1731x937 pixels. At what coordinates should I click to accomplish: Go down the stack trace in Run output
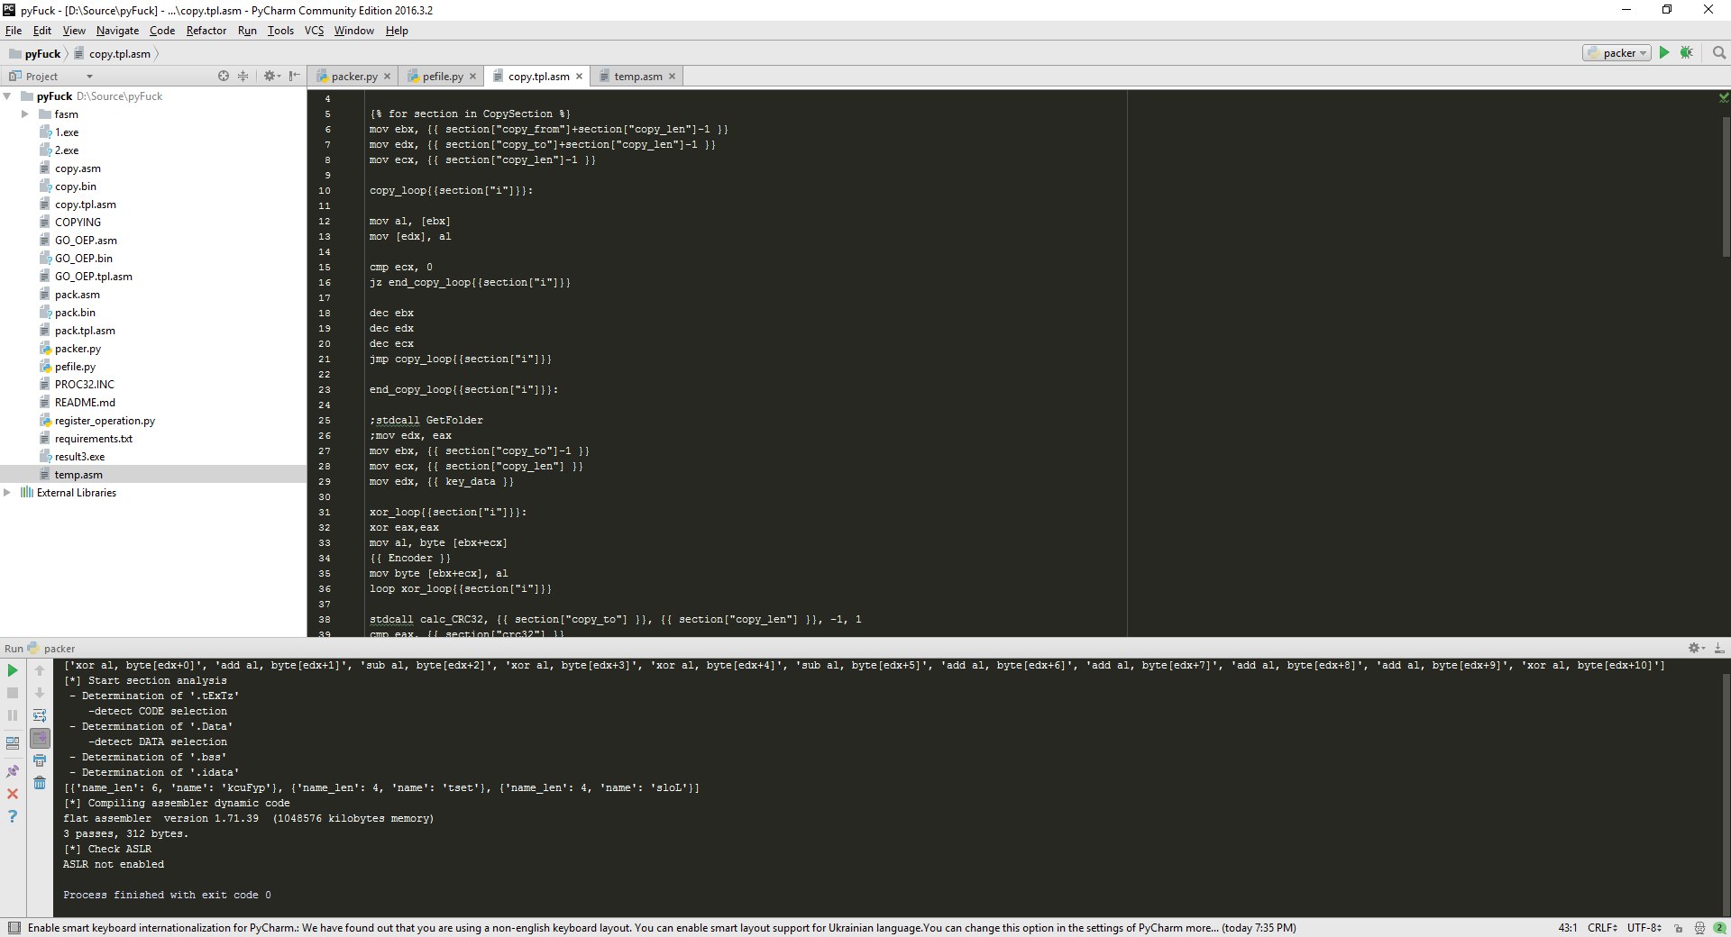(40, 693)
